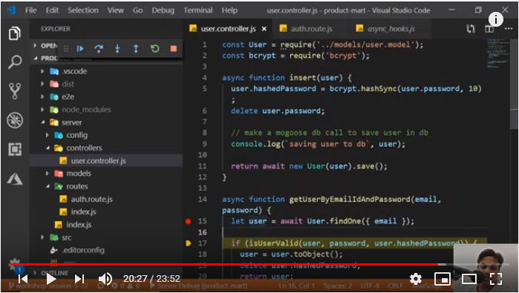Open video player settings gear
The height and width of the screenshot is (293, 519).
click(x=416, y=279)
